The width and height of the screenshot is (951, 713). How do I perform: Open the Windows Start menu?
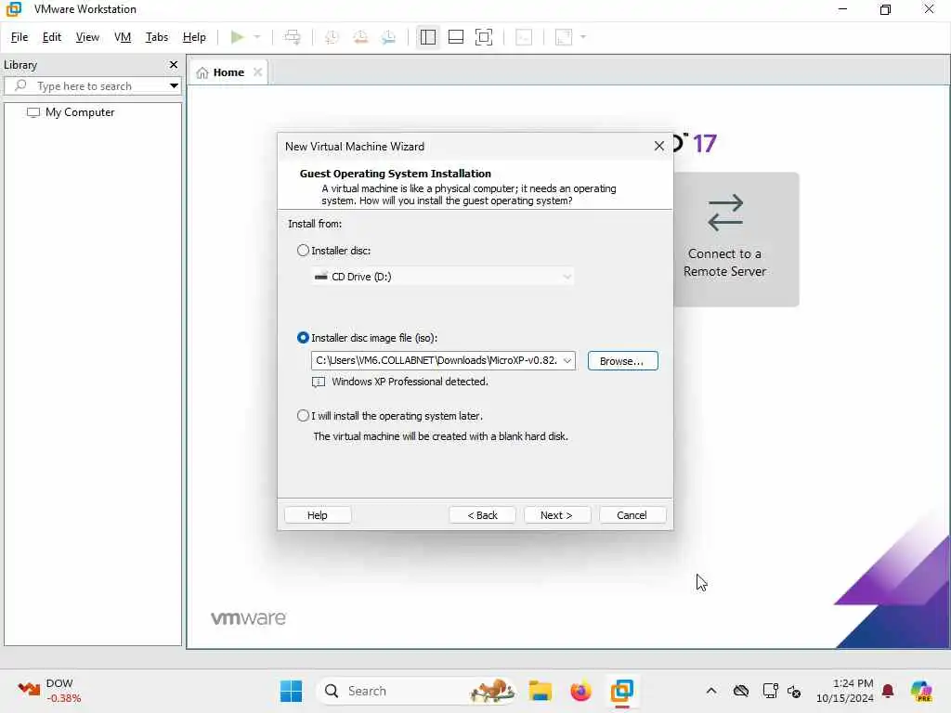[291, 691]
